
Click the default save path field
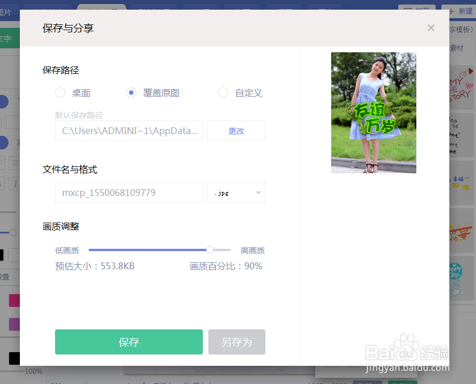[129, 131]
